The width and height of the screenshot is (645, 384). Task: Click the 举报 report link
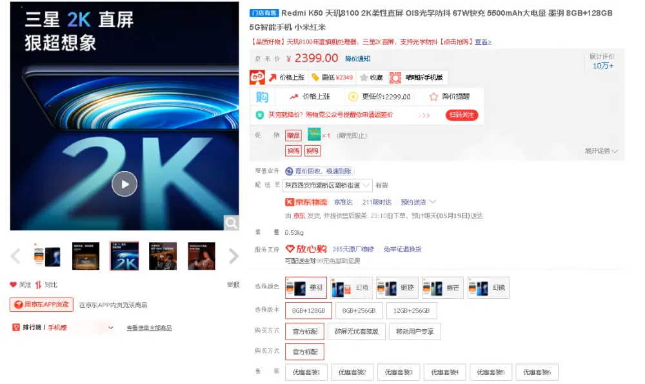pos(233,285)
